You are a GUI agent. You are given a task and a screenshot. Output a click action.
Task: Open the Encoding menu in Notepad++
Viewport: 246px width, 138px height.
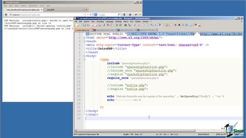(x=100, y=21)
